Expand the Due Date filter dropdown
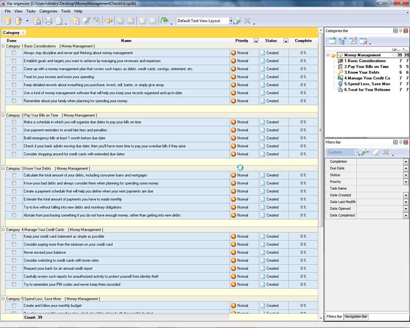The image size is (410, 328). pyautogui.click(x=406, y=168)
